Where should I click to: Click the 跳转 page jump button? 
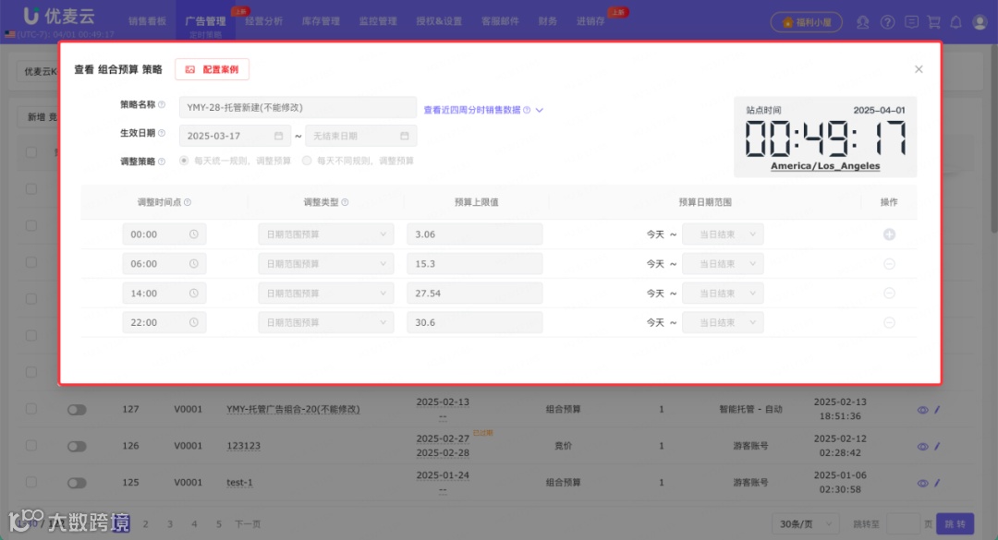pyautogui.click(x=955, y=522)
